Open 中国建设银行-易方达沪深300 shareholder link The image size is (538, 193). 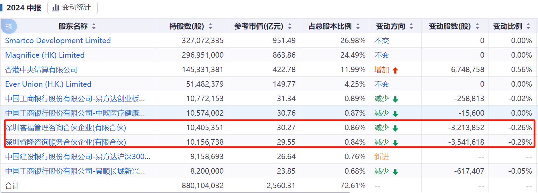point(78,156)
